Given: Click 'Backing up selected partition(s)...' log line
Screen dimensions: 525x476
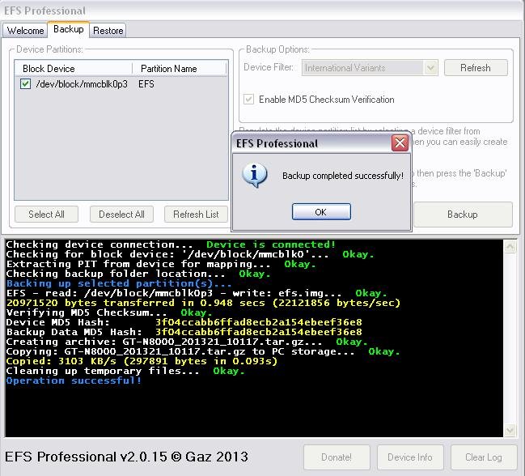Looking at the screenshot, I should click(119, 283).
